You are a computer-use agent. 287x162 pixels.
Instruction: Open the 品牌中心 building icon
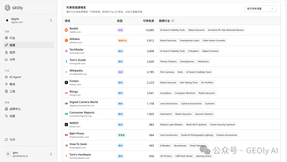(x=6, y=109)
